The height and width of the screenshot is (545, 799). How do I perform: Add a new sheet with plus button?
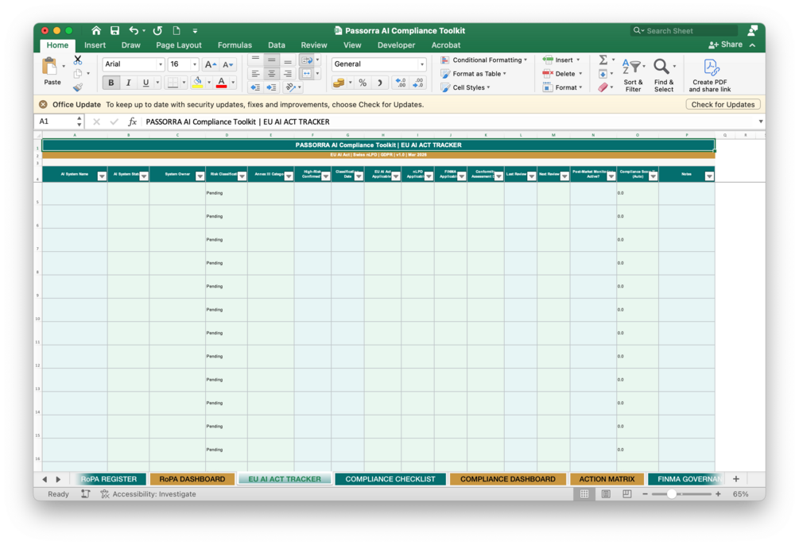click(x=736, y=479)
